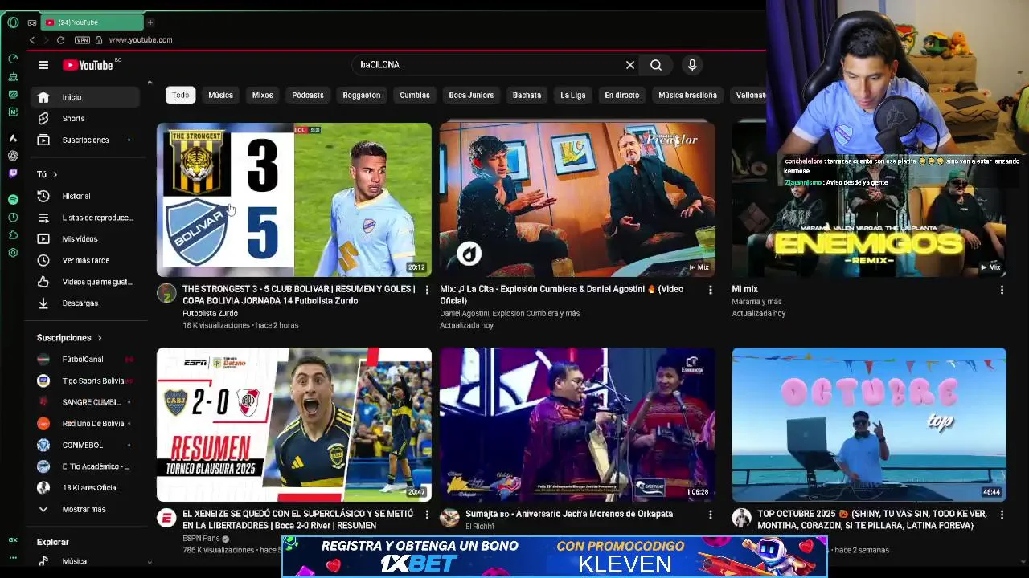The height and width of the screenshot is (578, 1029).
Task: Open TOP OCTUBRE 2025 video thumbnail
Action: point(869,425)
